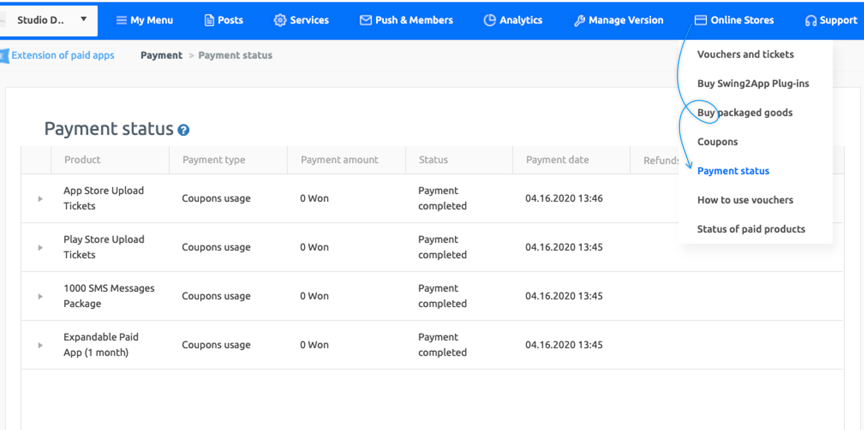Click the My Menu hamburger icon
This screenshot has width=864, height=430.
click(121, 20)
